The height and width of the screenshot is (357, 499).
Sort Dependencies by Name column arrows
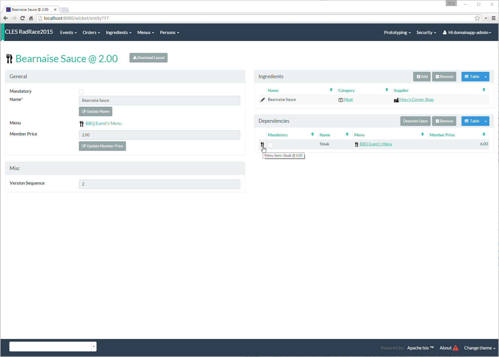[347, 134]
